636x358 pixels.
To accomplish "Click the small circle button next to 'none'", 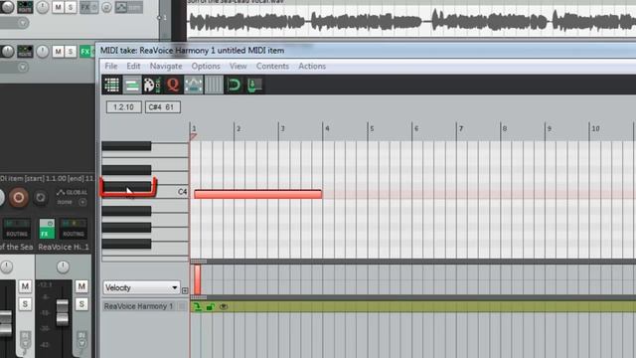I will point(82,202).
